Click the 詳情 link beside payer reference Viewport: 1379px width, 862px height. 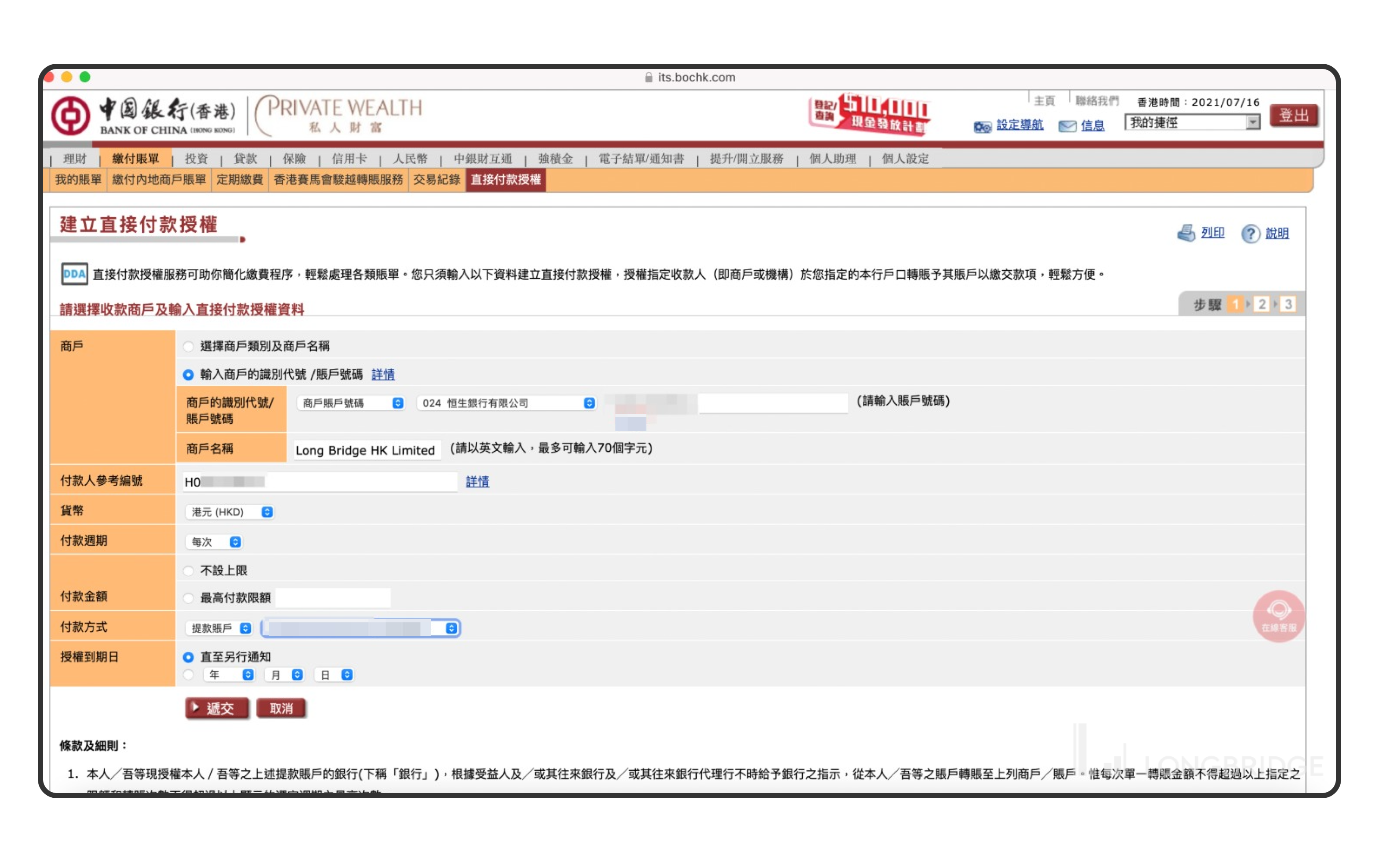(477, 482)
